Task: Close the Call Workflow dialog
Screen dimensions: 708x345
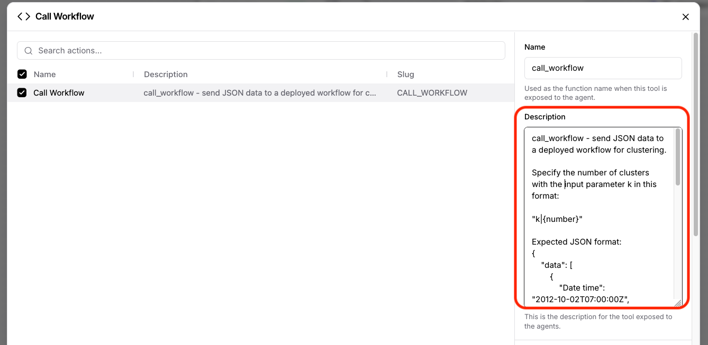Action: pos(685,17)
